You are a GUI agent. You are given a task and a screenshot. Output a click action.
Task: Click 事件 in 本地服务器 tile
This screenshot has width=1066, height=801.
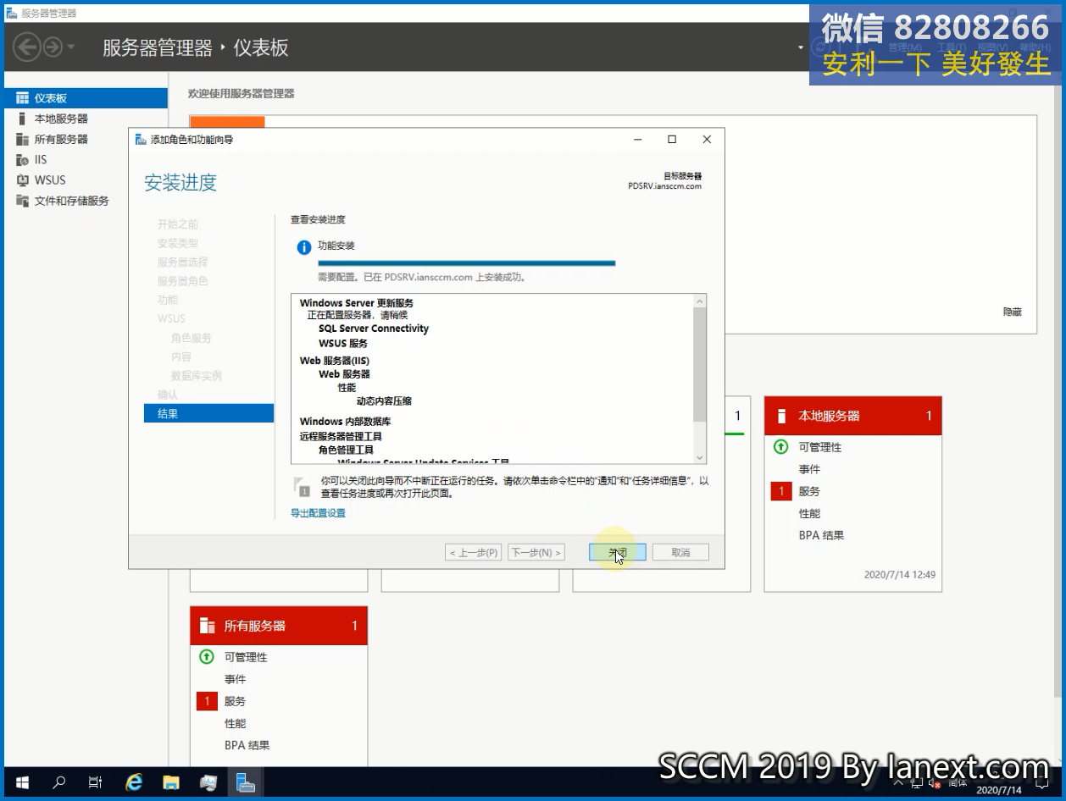click(x=809, y=469)
